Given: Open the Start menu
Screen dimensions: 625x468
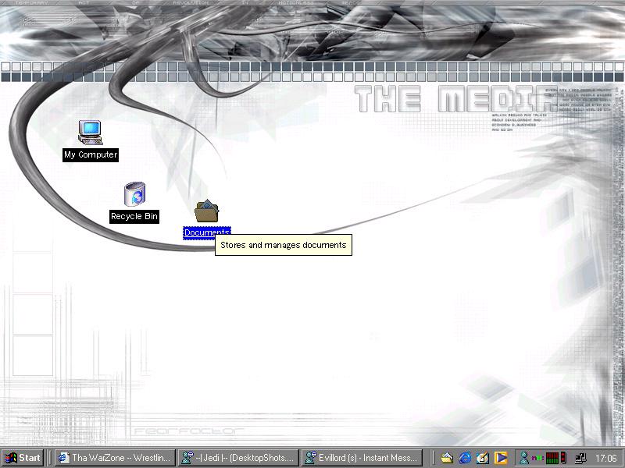Looking at the screenshot, I should [x=23, y=458].
